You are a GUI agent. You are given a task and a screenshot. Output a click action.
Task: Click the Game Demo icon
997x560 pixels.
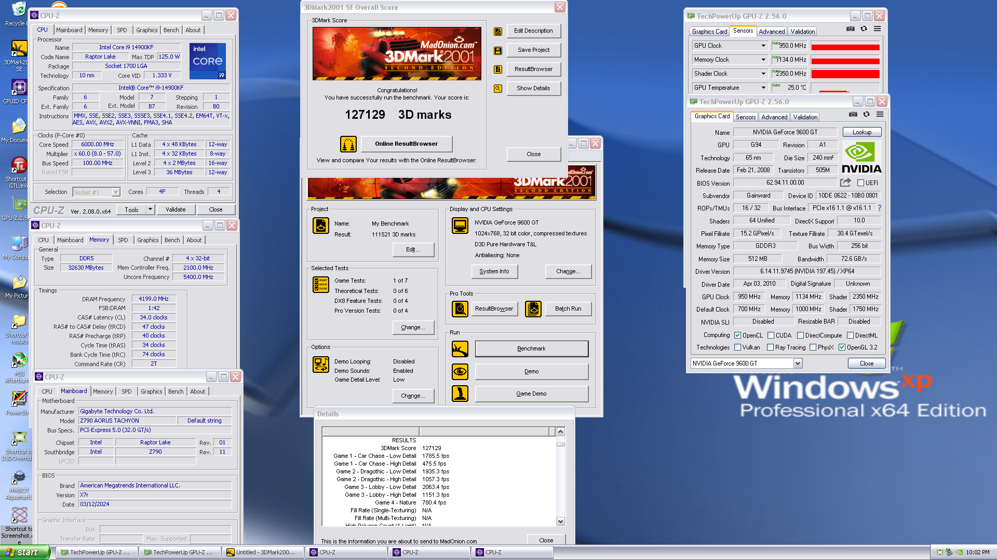click(x=460, y=394)
